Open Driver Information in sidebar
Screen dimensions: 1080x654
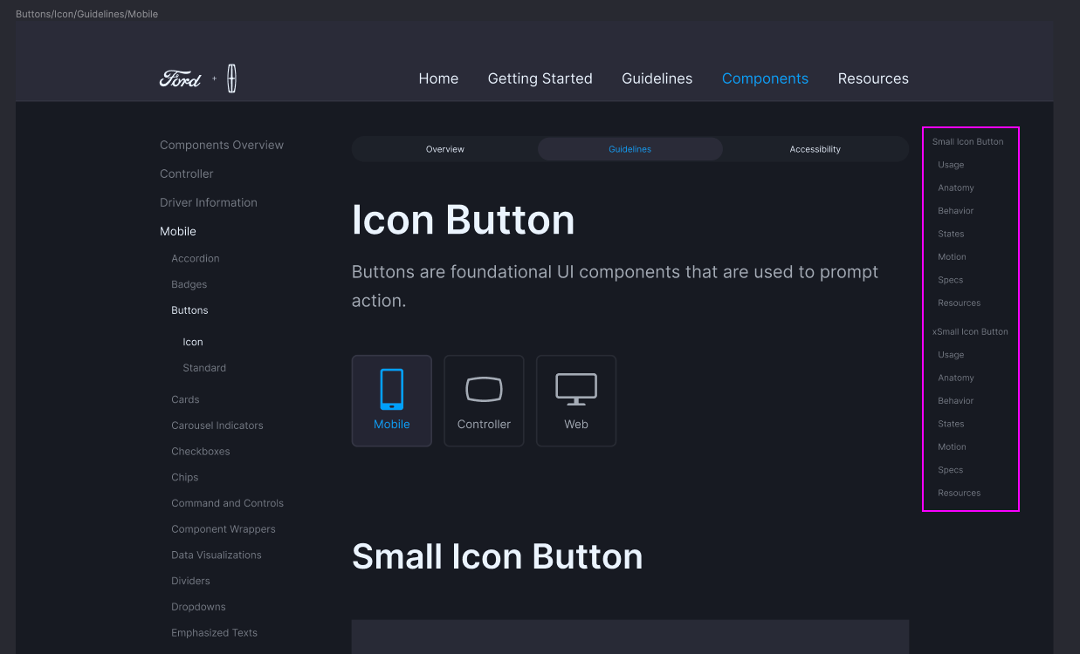tap(209, 202)
